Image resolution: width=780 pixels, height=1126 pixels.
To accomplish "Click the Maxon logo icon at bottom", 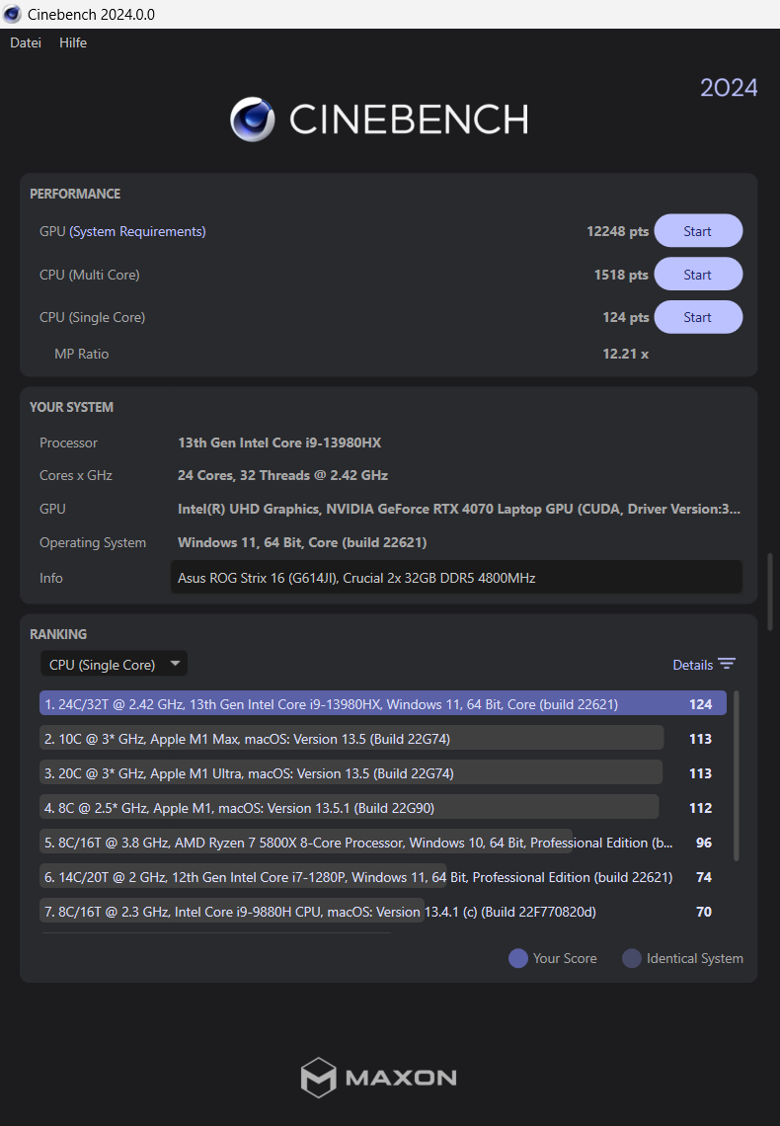I will [x=319, y=1078].
